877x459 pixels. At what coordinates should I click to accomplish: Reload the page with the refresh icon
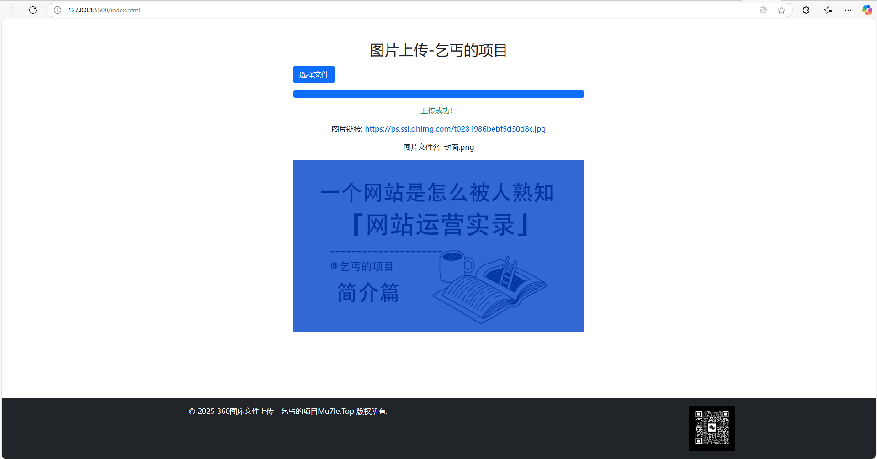click(x=33, y=10)
